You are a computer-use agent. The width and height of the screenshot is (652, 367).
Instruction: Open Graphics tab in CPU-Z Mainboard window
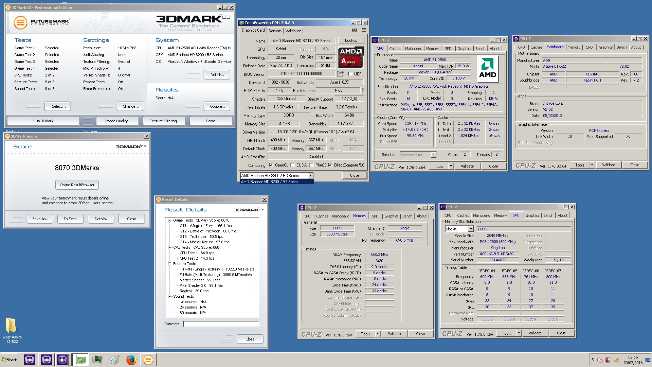[x=605, y=47]
